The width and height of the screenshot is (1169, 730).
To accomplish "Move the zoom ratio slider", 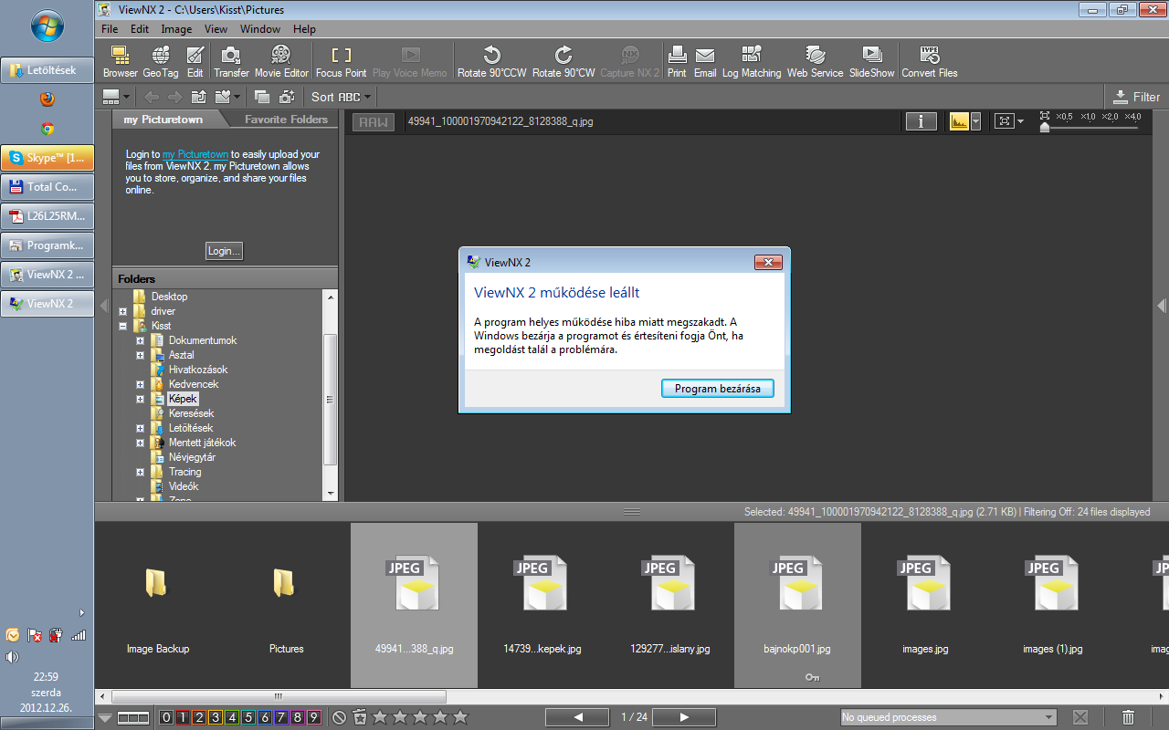I will point(1046,128).
